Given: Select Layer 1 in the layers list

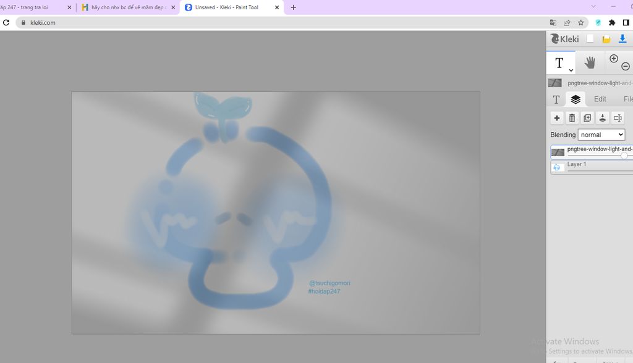Looking at the screenshot, I should click(x=592, y=167).
